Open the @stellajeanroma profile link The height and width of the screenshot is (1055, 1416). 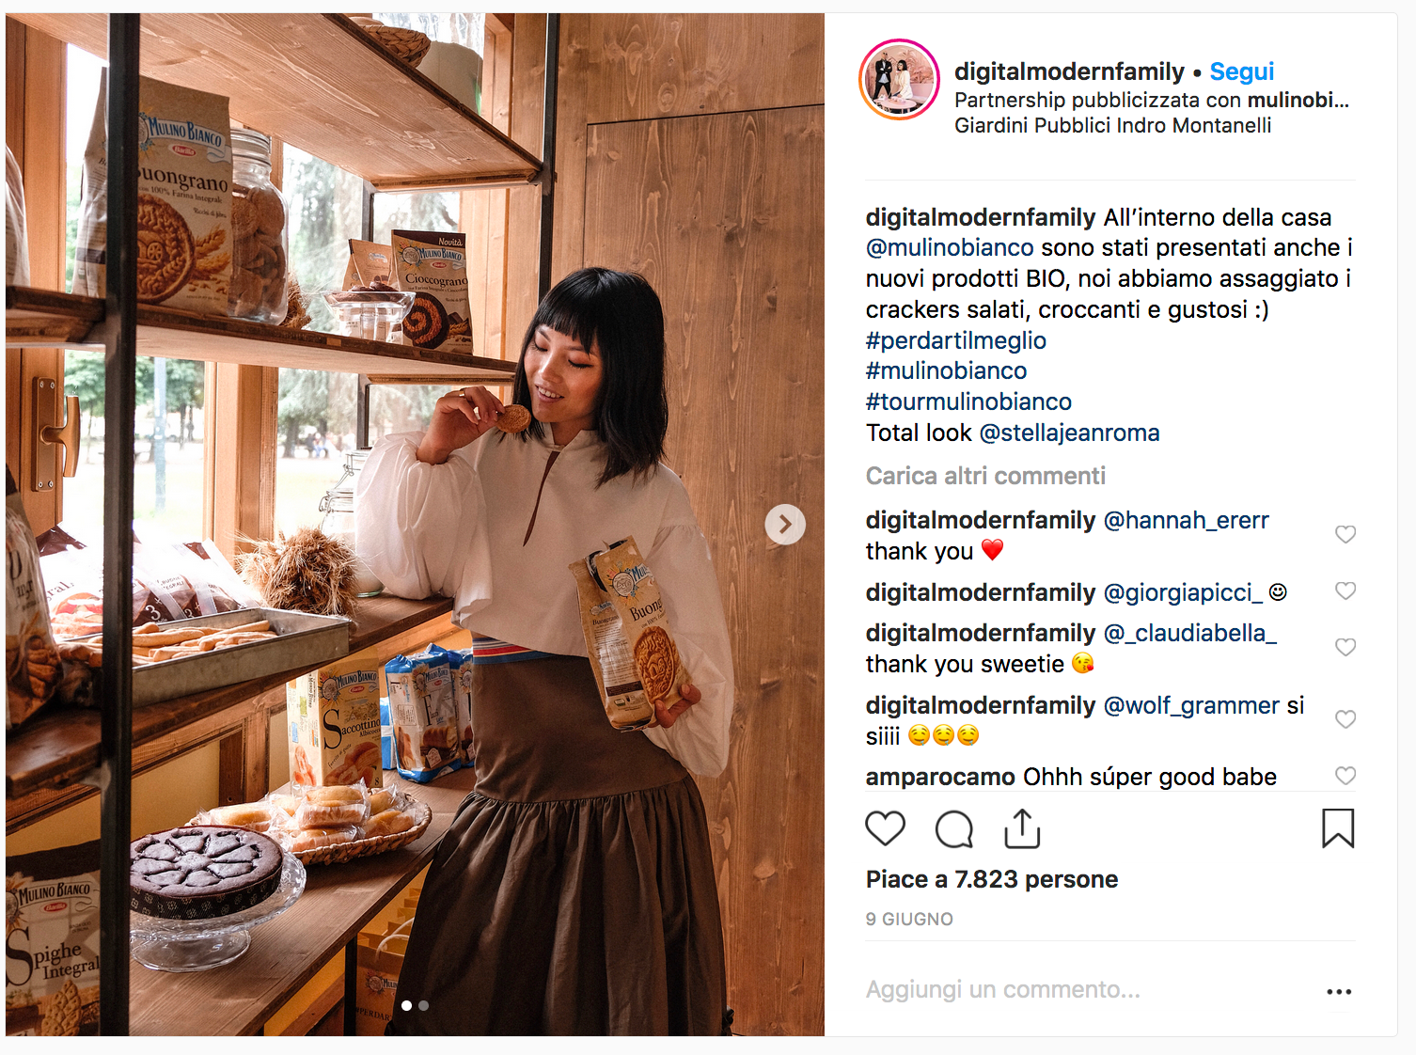[1069, 433]
